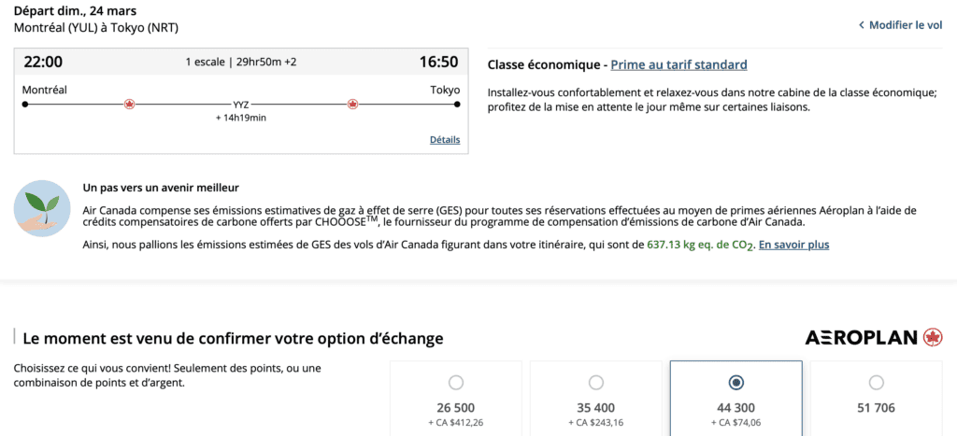Click the back chevron beside Modifier le vol
Screen dimensions: 957x436
tap(861, 25)
